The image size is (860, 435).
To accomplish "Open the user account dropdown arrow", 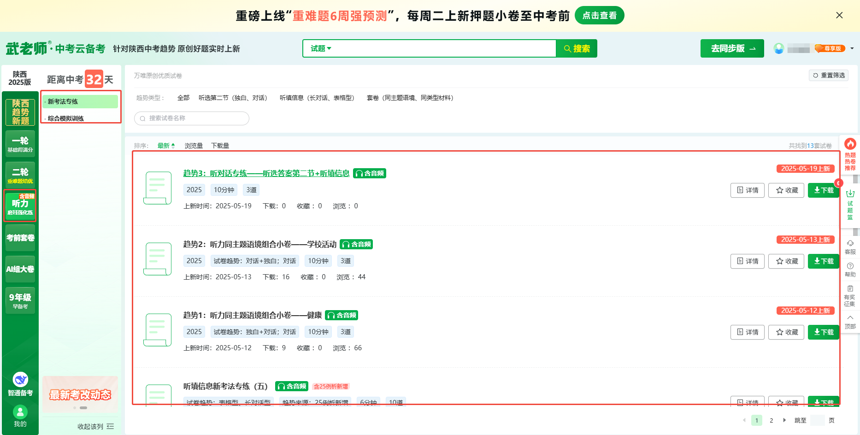I will [x=852, y=48].
